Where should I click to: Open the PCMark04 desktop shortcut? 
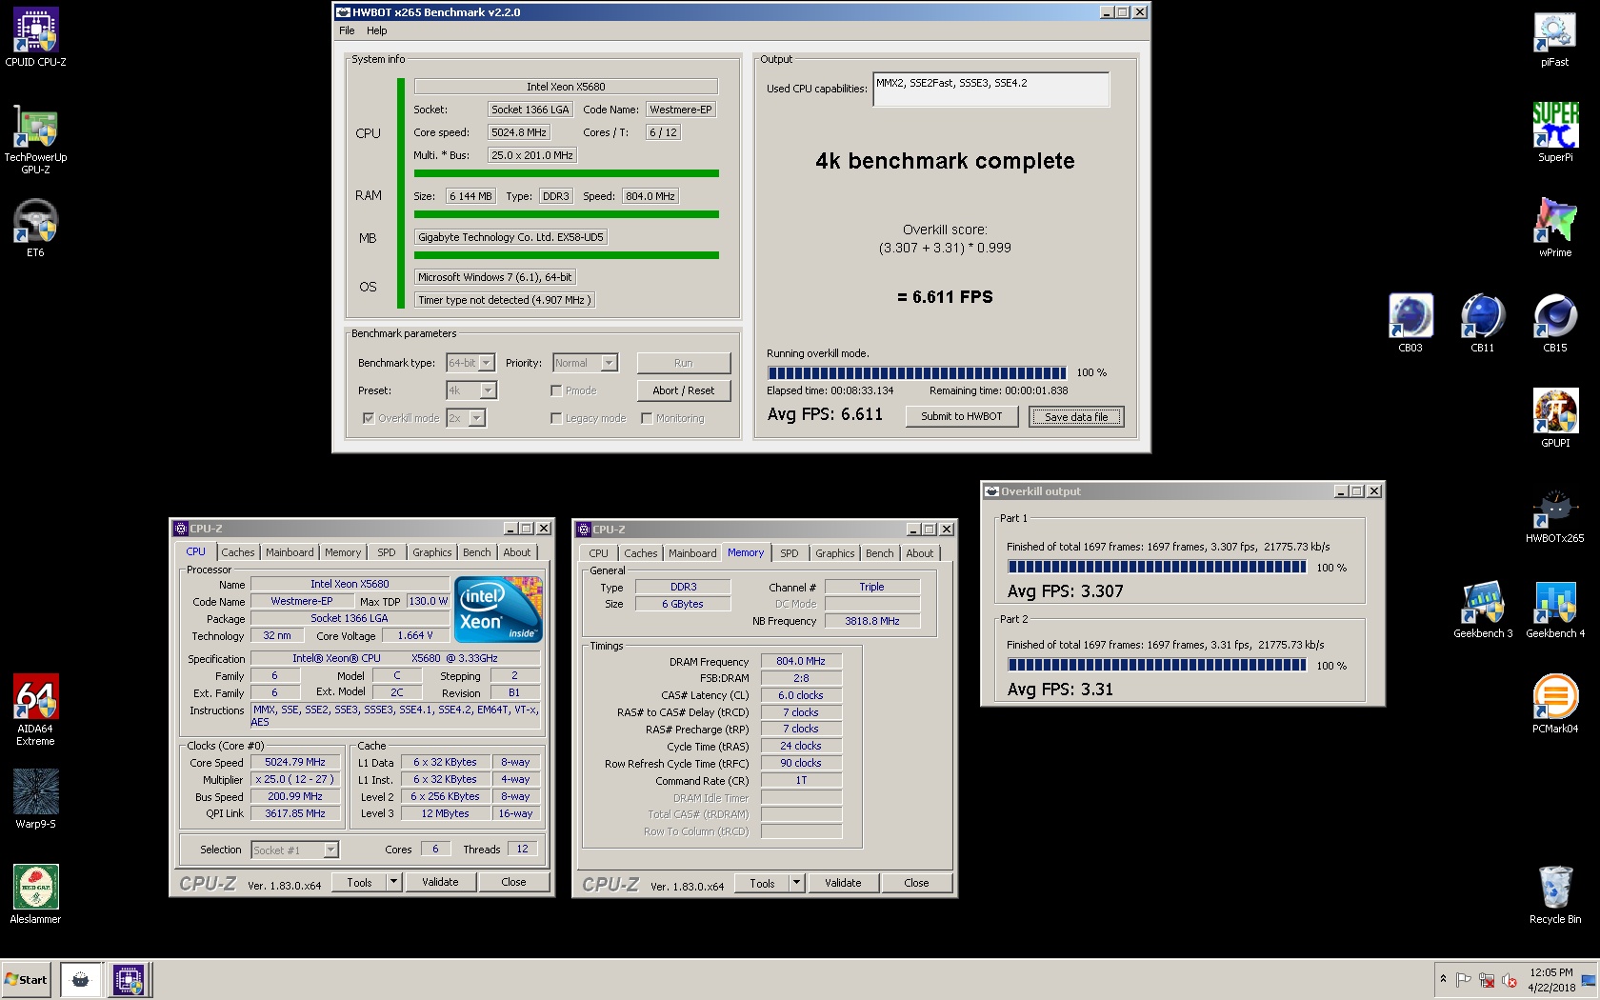click(1554, 705)
